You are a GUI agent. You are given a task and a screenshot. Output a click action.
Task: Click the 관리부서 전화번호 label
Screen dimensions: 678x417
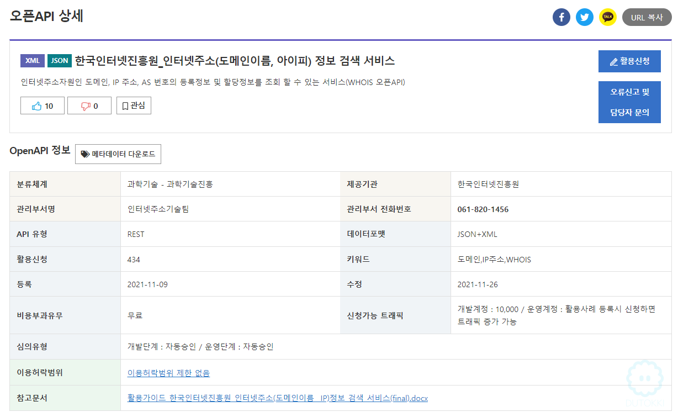(x=379, y=209)
